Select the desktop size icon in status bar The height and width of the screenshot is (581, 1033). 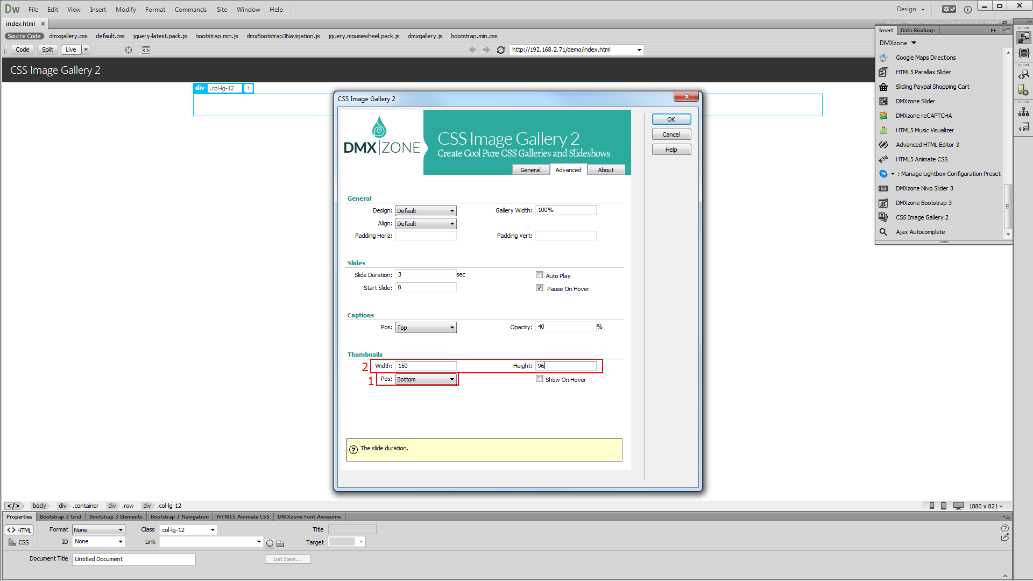coord(958,506)
